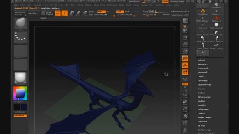Click the Alternate button below color swatches

click(20, 116)
